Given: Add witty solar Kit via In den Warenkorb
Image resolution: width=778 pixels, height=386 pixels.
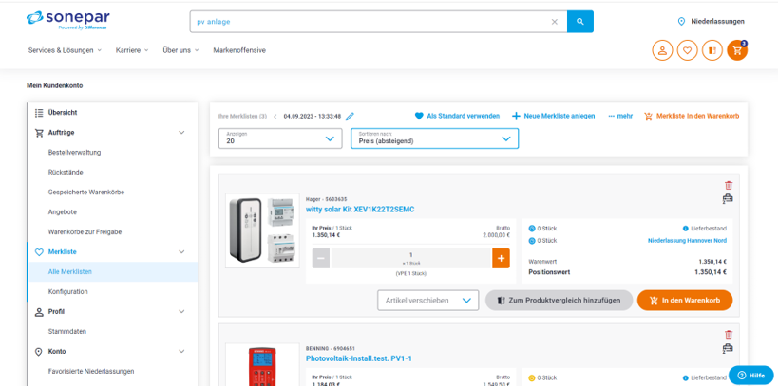Looking at the screenshot, I should tap(685, 301).
